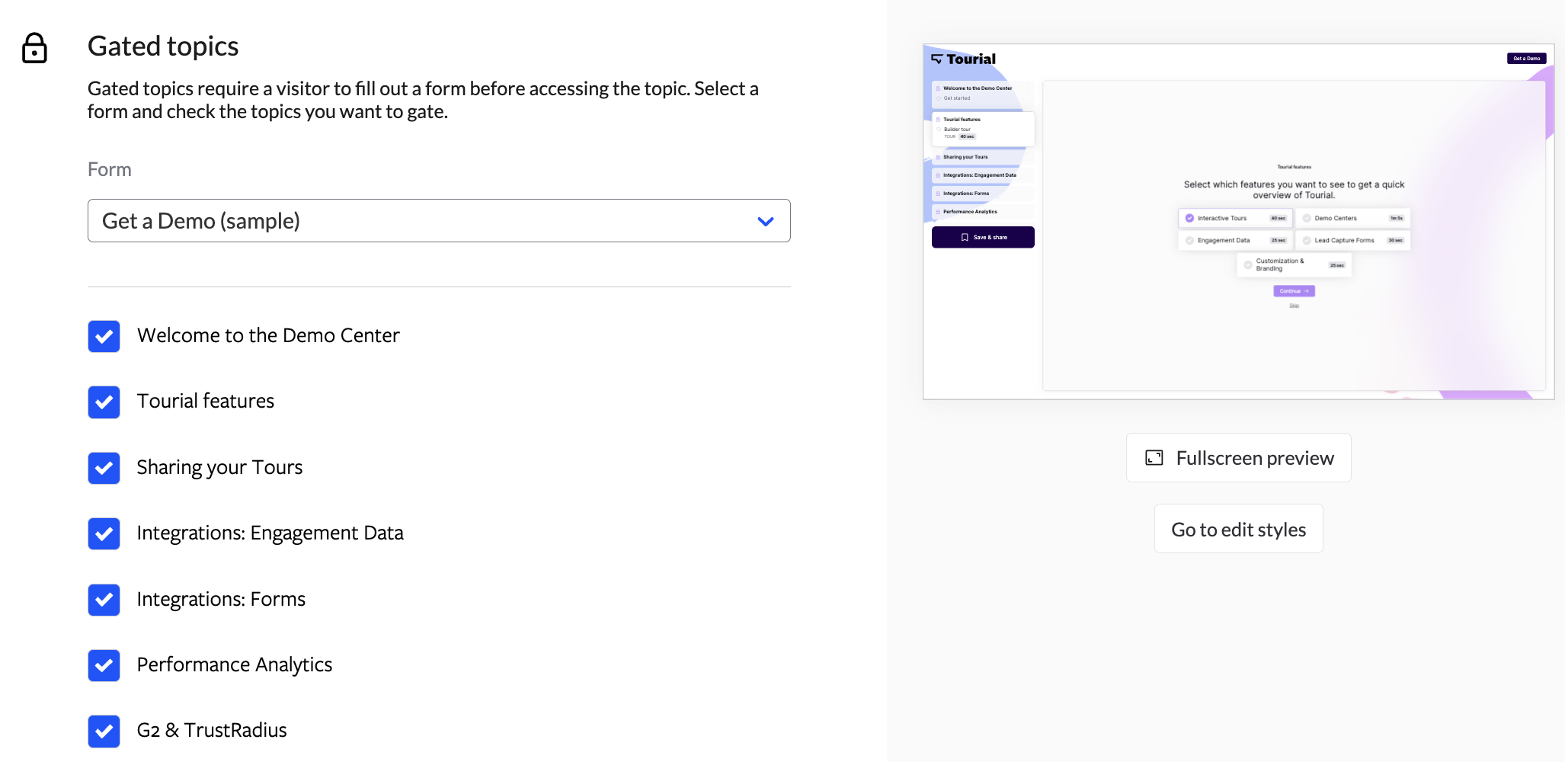The width and height of the screenshot is (1565, 762).
Task: Uncheck the Sharing your Tours topic
Action: click(104, 468)
